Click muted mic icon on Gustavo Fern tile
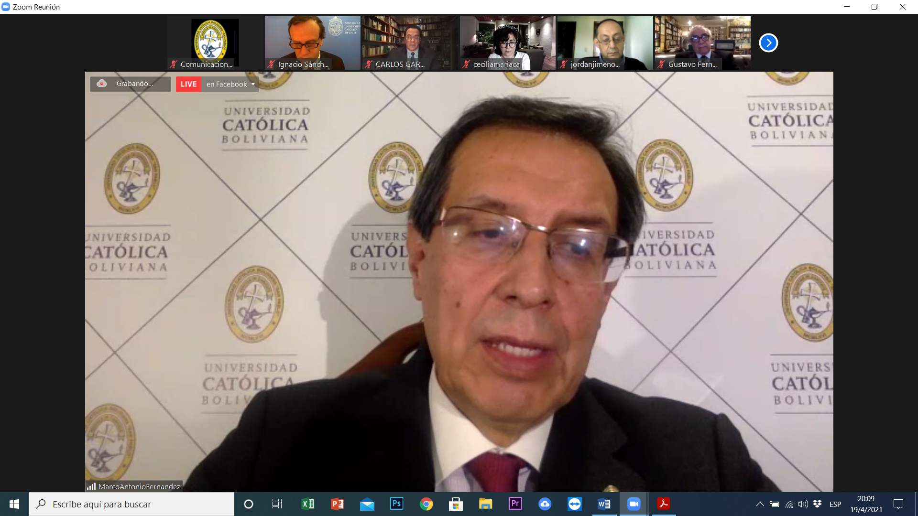Screen dimensions: 918x516 click(x=661, y=64)
